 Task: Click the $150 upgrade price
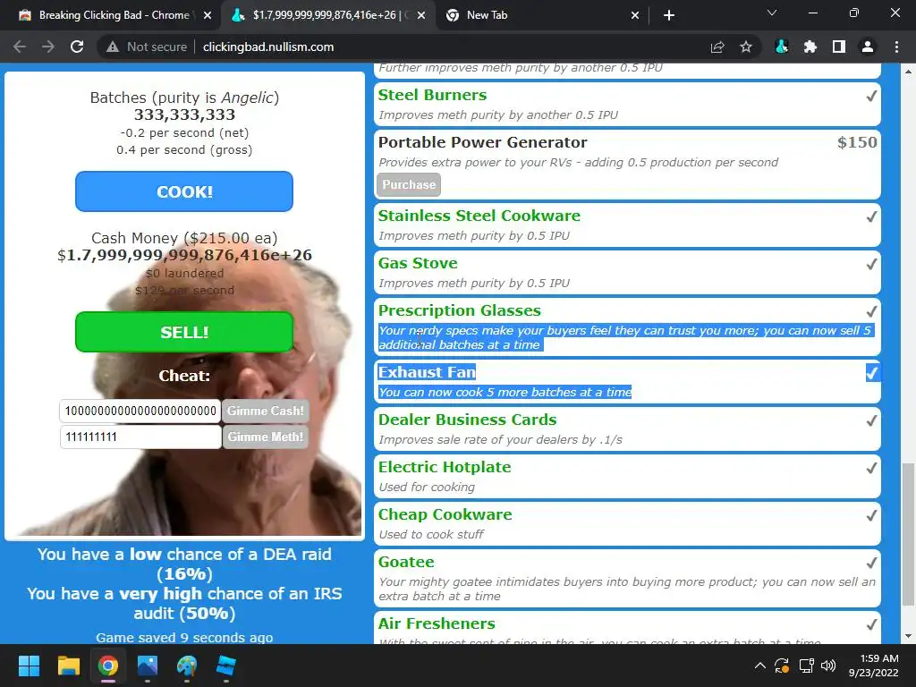pyautogui.click(x=857, y=142)
